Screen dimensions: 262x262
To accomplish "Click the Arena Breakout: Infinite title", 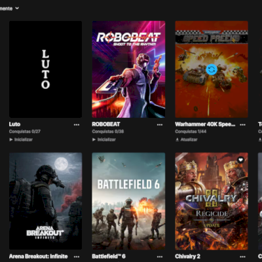I will point(39,256).
